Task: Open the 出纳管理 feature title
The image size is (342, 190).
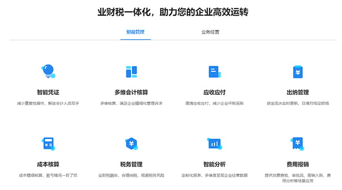Action: 298,92
